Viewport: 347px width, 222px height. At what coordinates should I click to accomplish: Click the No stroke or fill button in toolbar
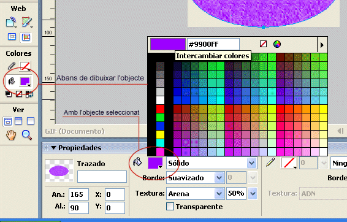[x=19, y=94]
